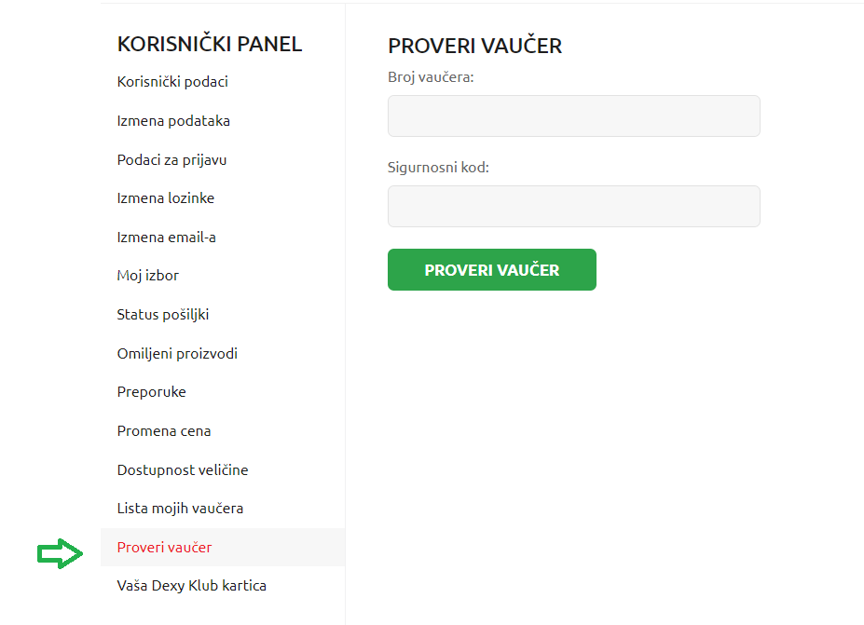
Task: Open Izmena email-a option
Action: click(166, 238)
